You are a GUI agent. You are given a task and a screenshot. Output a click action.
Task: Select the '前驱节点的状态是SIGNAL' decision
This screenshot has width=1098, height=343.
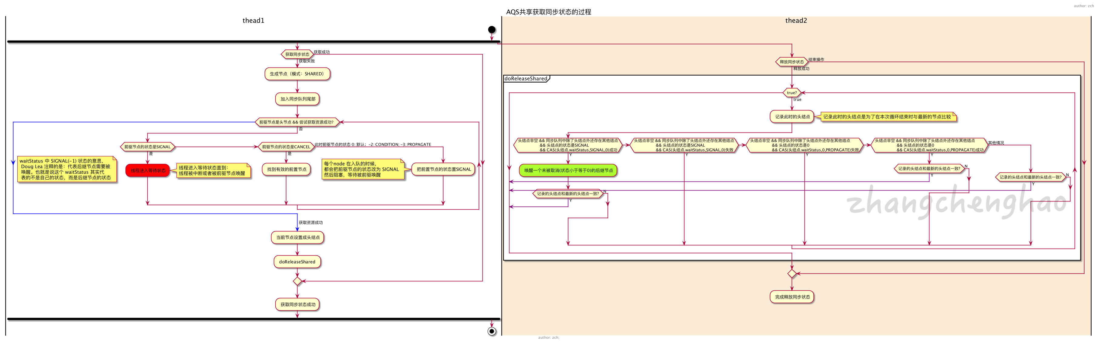click(147, 147)
